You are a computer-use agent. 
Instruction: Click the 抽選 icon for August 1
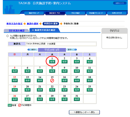(x=52, y=62)
